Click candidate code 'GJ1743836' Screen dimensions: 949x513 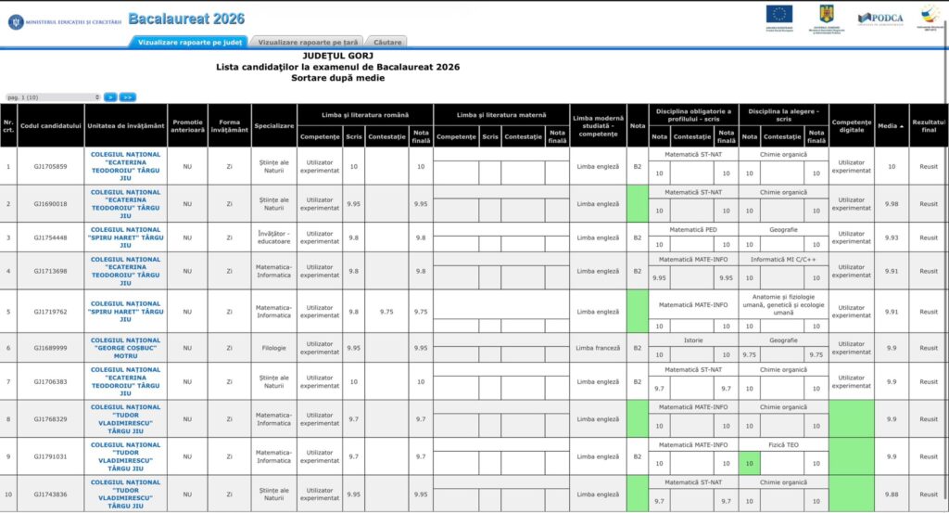(51, 494)
